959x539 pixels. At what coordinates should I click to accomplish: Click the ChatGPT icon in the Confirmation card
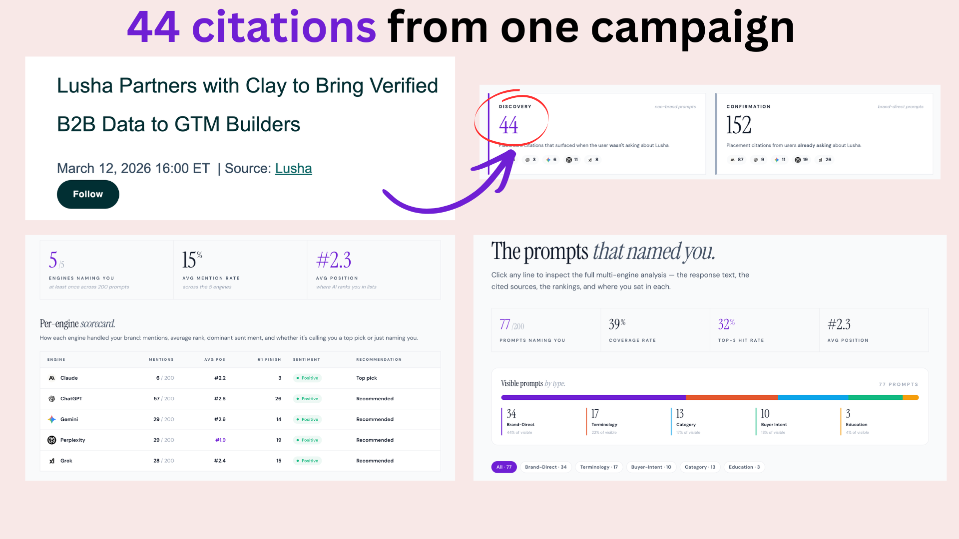[x=756, y=160]
